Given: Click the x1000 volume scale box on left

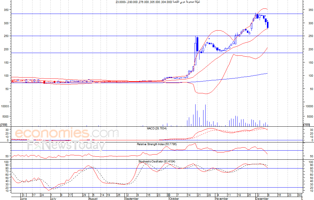Looking at the screenshot, I should point(4,125).
